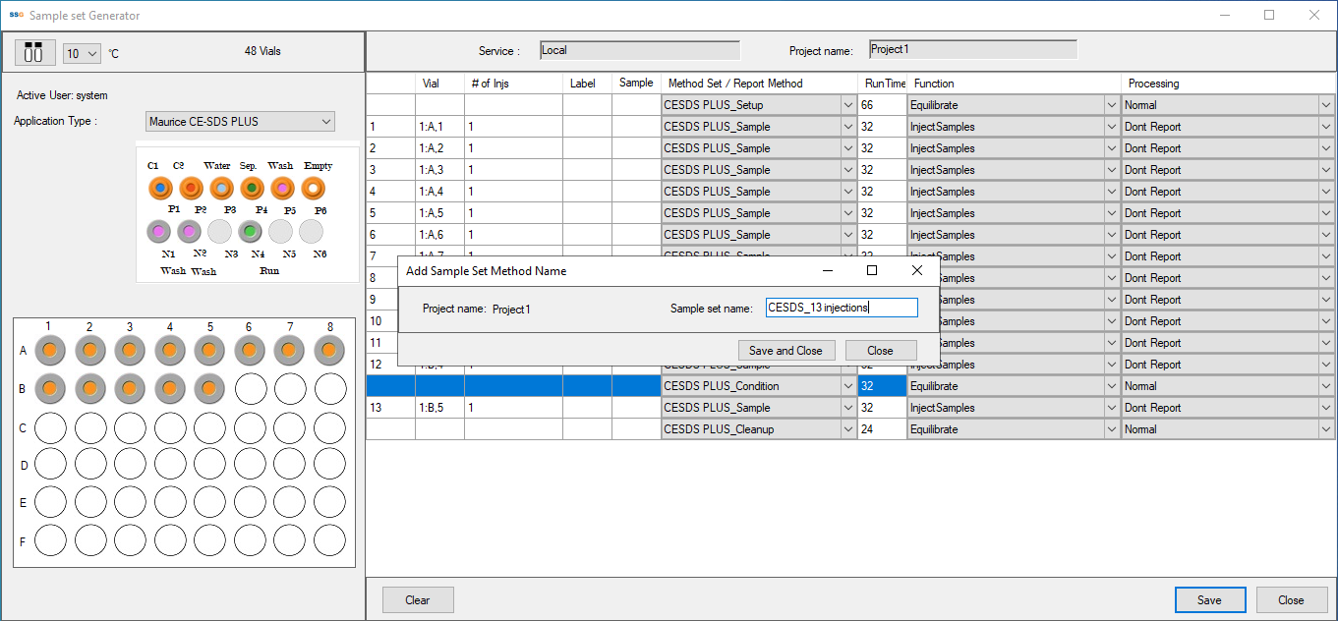Click well B1 on the sample plate
The image size is (1338, 621).
pos(49,389)
